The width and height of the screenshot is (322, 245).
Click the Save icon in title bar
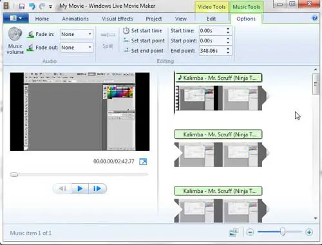(22, 6)
